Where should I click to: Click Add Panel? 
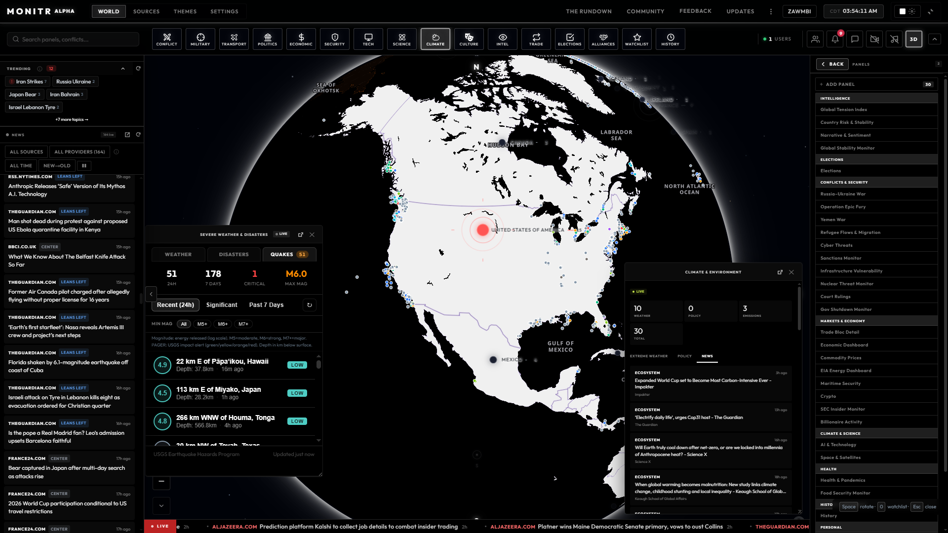[875, 84]
